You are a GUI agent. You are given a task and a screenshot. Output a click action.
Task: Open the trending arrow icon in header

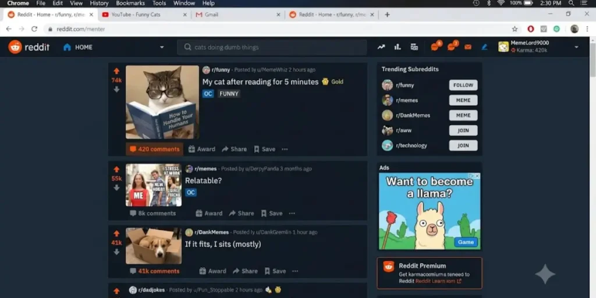[x=381, y=47]
